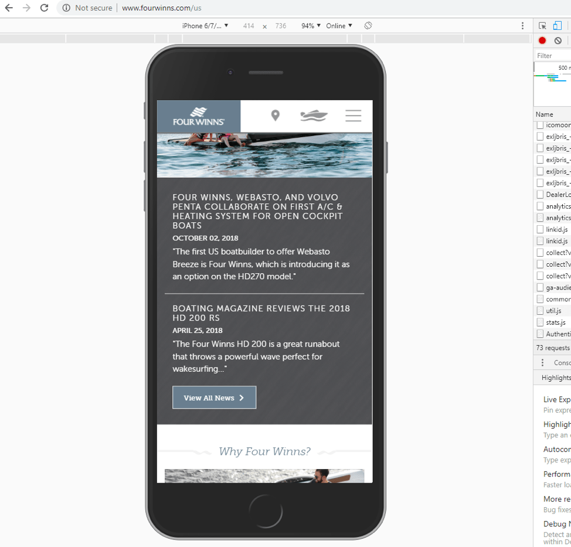Open site info next to Not secure
This screenshot has width=571, height=547.
pyautogui.click(x=66, y=8)
